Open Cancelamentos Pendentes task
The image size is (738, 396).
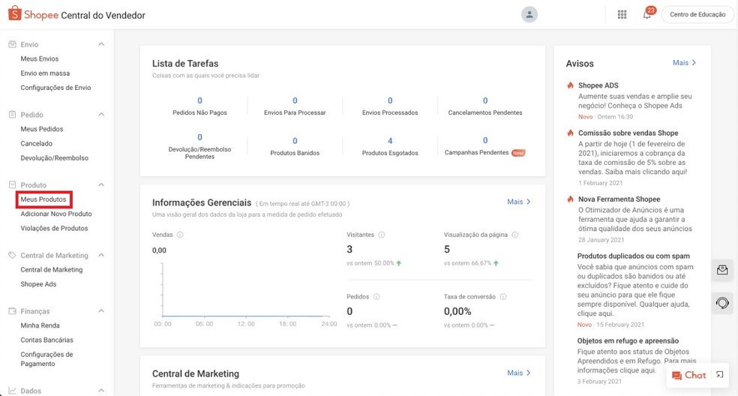485,106
